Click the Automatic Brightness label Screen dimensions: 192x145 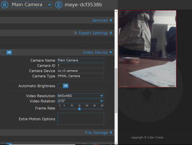[37, 86]
